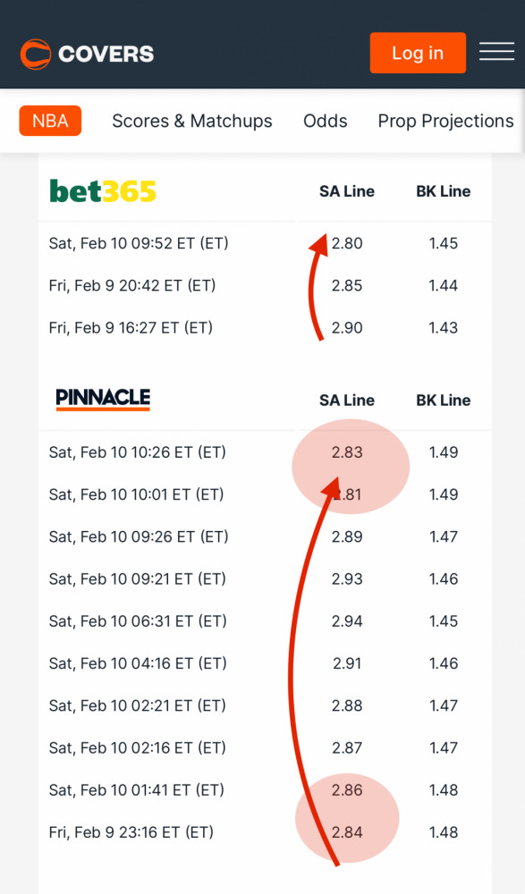525x894 pixels.
Task: Open Prop Projections tab
Action: click(445, 121)
